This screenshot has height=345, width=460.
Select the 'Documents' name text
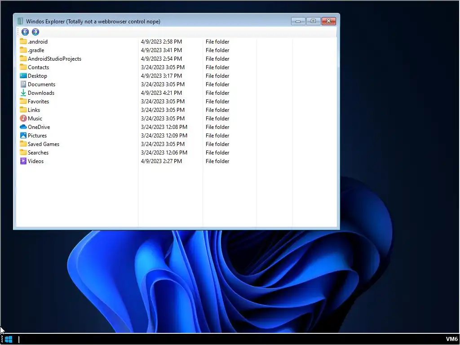[x=41, y=84]
